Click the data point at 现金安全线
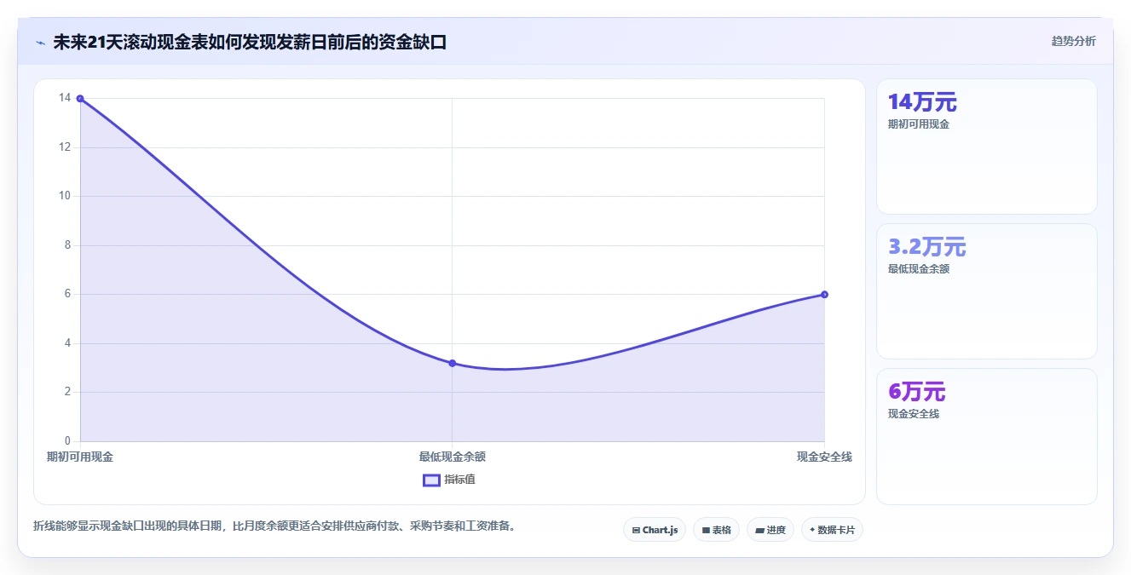The image size is (1131, 575). point(824,295)
